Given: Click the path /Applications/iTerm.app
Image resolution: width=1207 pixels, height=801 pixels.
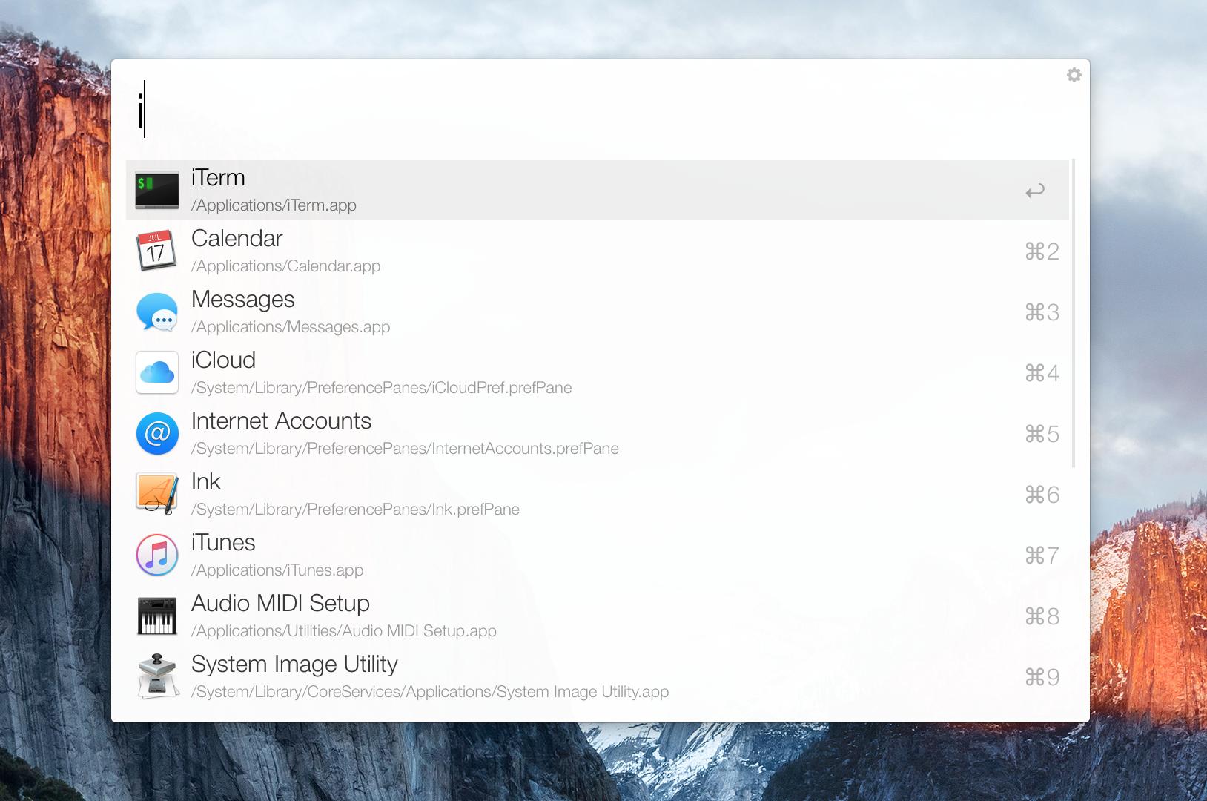Looking at the screenshot, I should (x=274, y=205).
